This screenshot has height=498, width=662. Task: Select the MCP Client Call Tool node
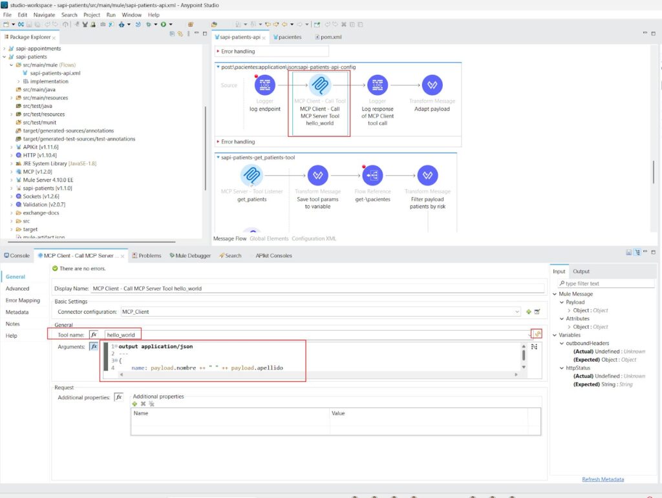point(319,85)
